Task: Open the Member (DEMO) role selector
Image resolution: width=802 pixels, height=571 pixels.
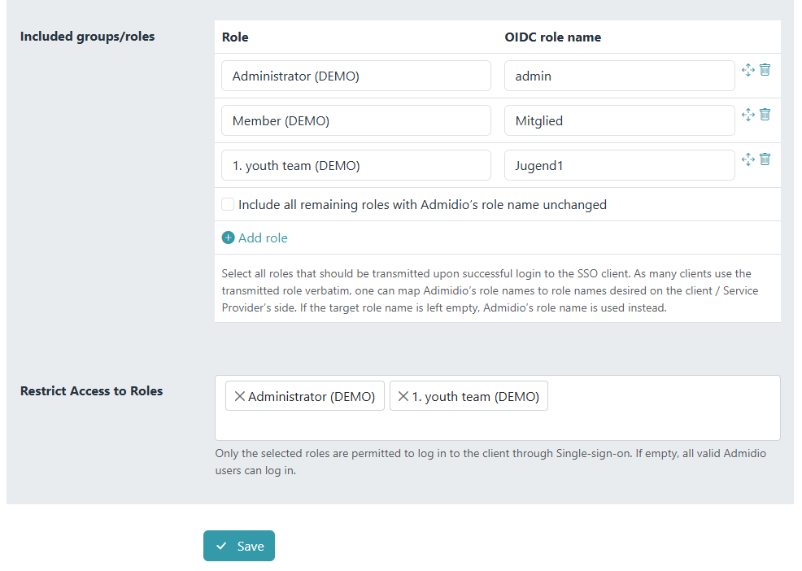Action: pos(355,120)
